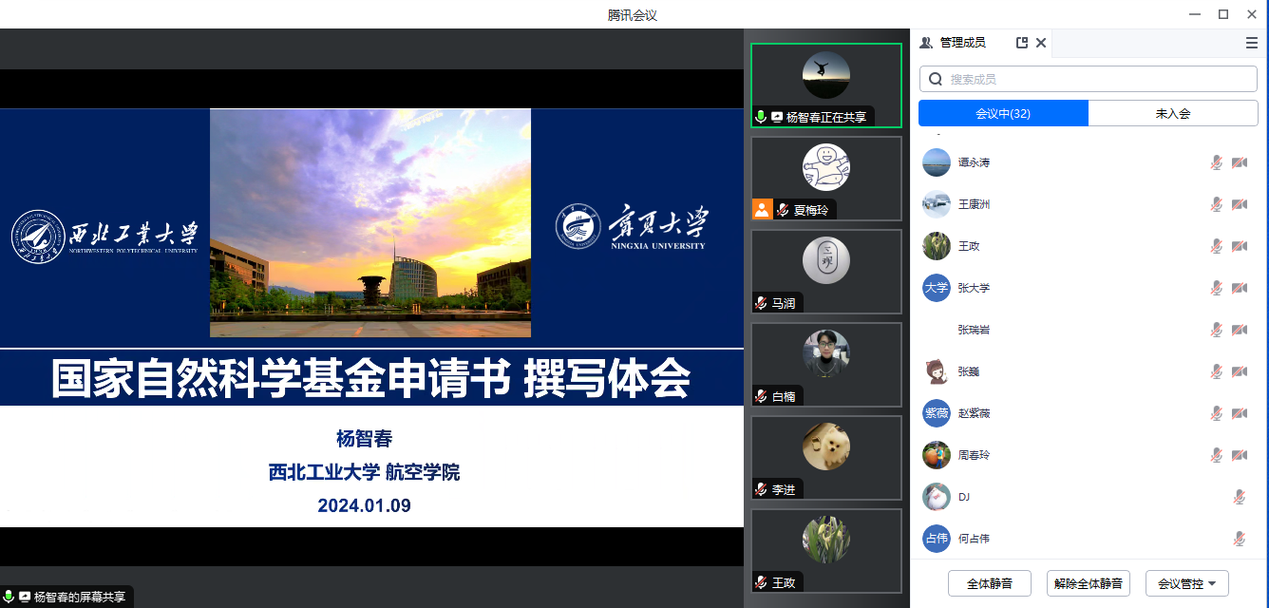This screenshot has height=608, width=1269.
Task: Click the camera-off icon for 王康洲
Action: point(1239,204)
